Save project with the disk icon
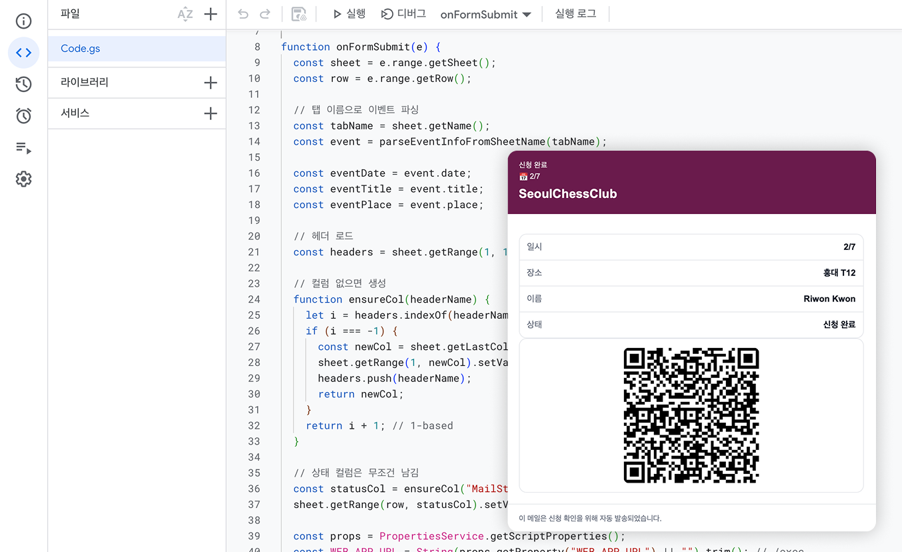This screenshot has height=552, width=902. point(299,14)
